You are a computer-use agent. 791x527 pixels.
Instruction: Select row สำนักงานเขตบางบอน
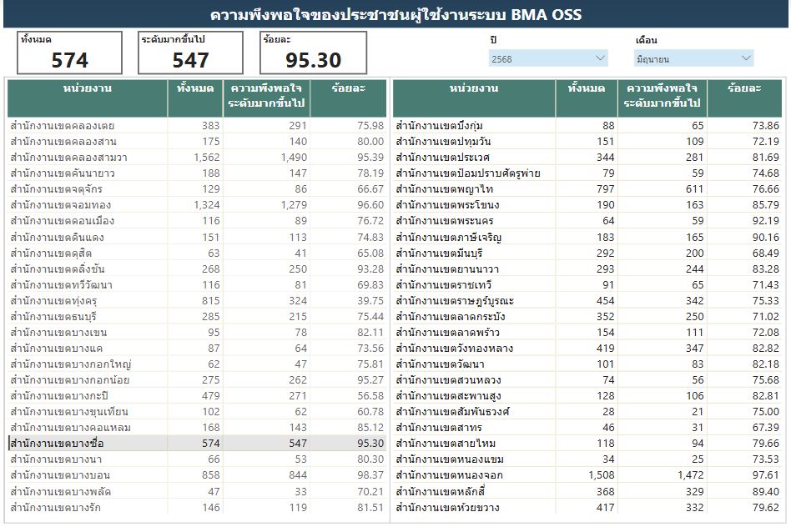[197, 475]
